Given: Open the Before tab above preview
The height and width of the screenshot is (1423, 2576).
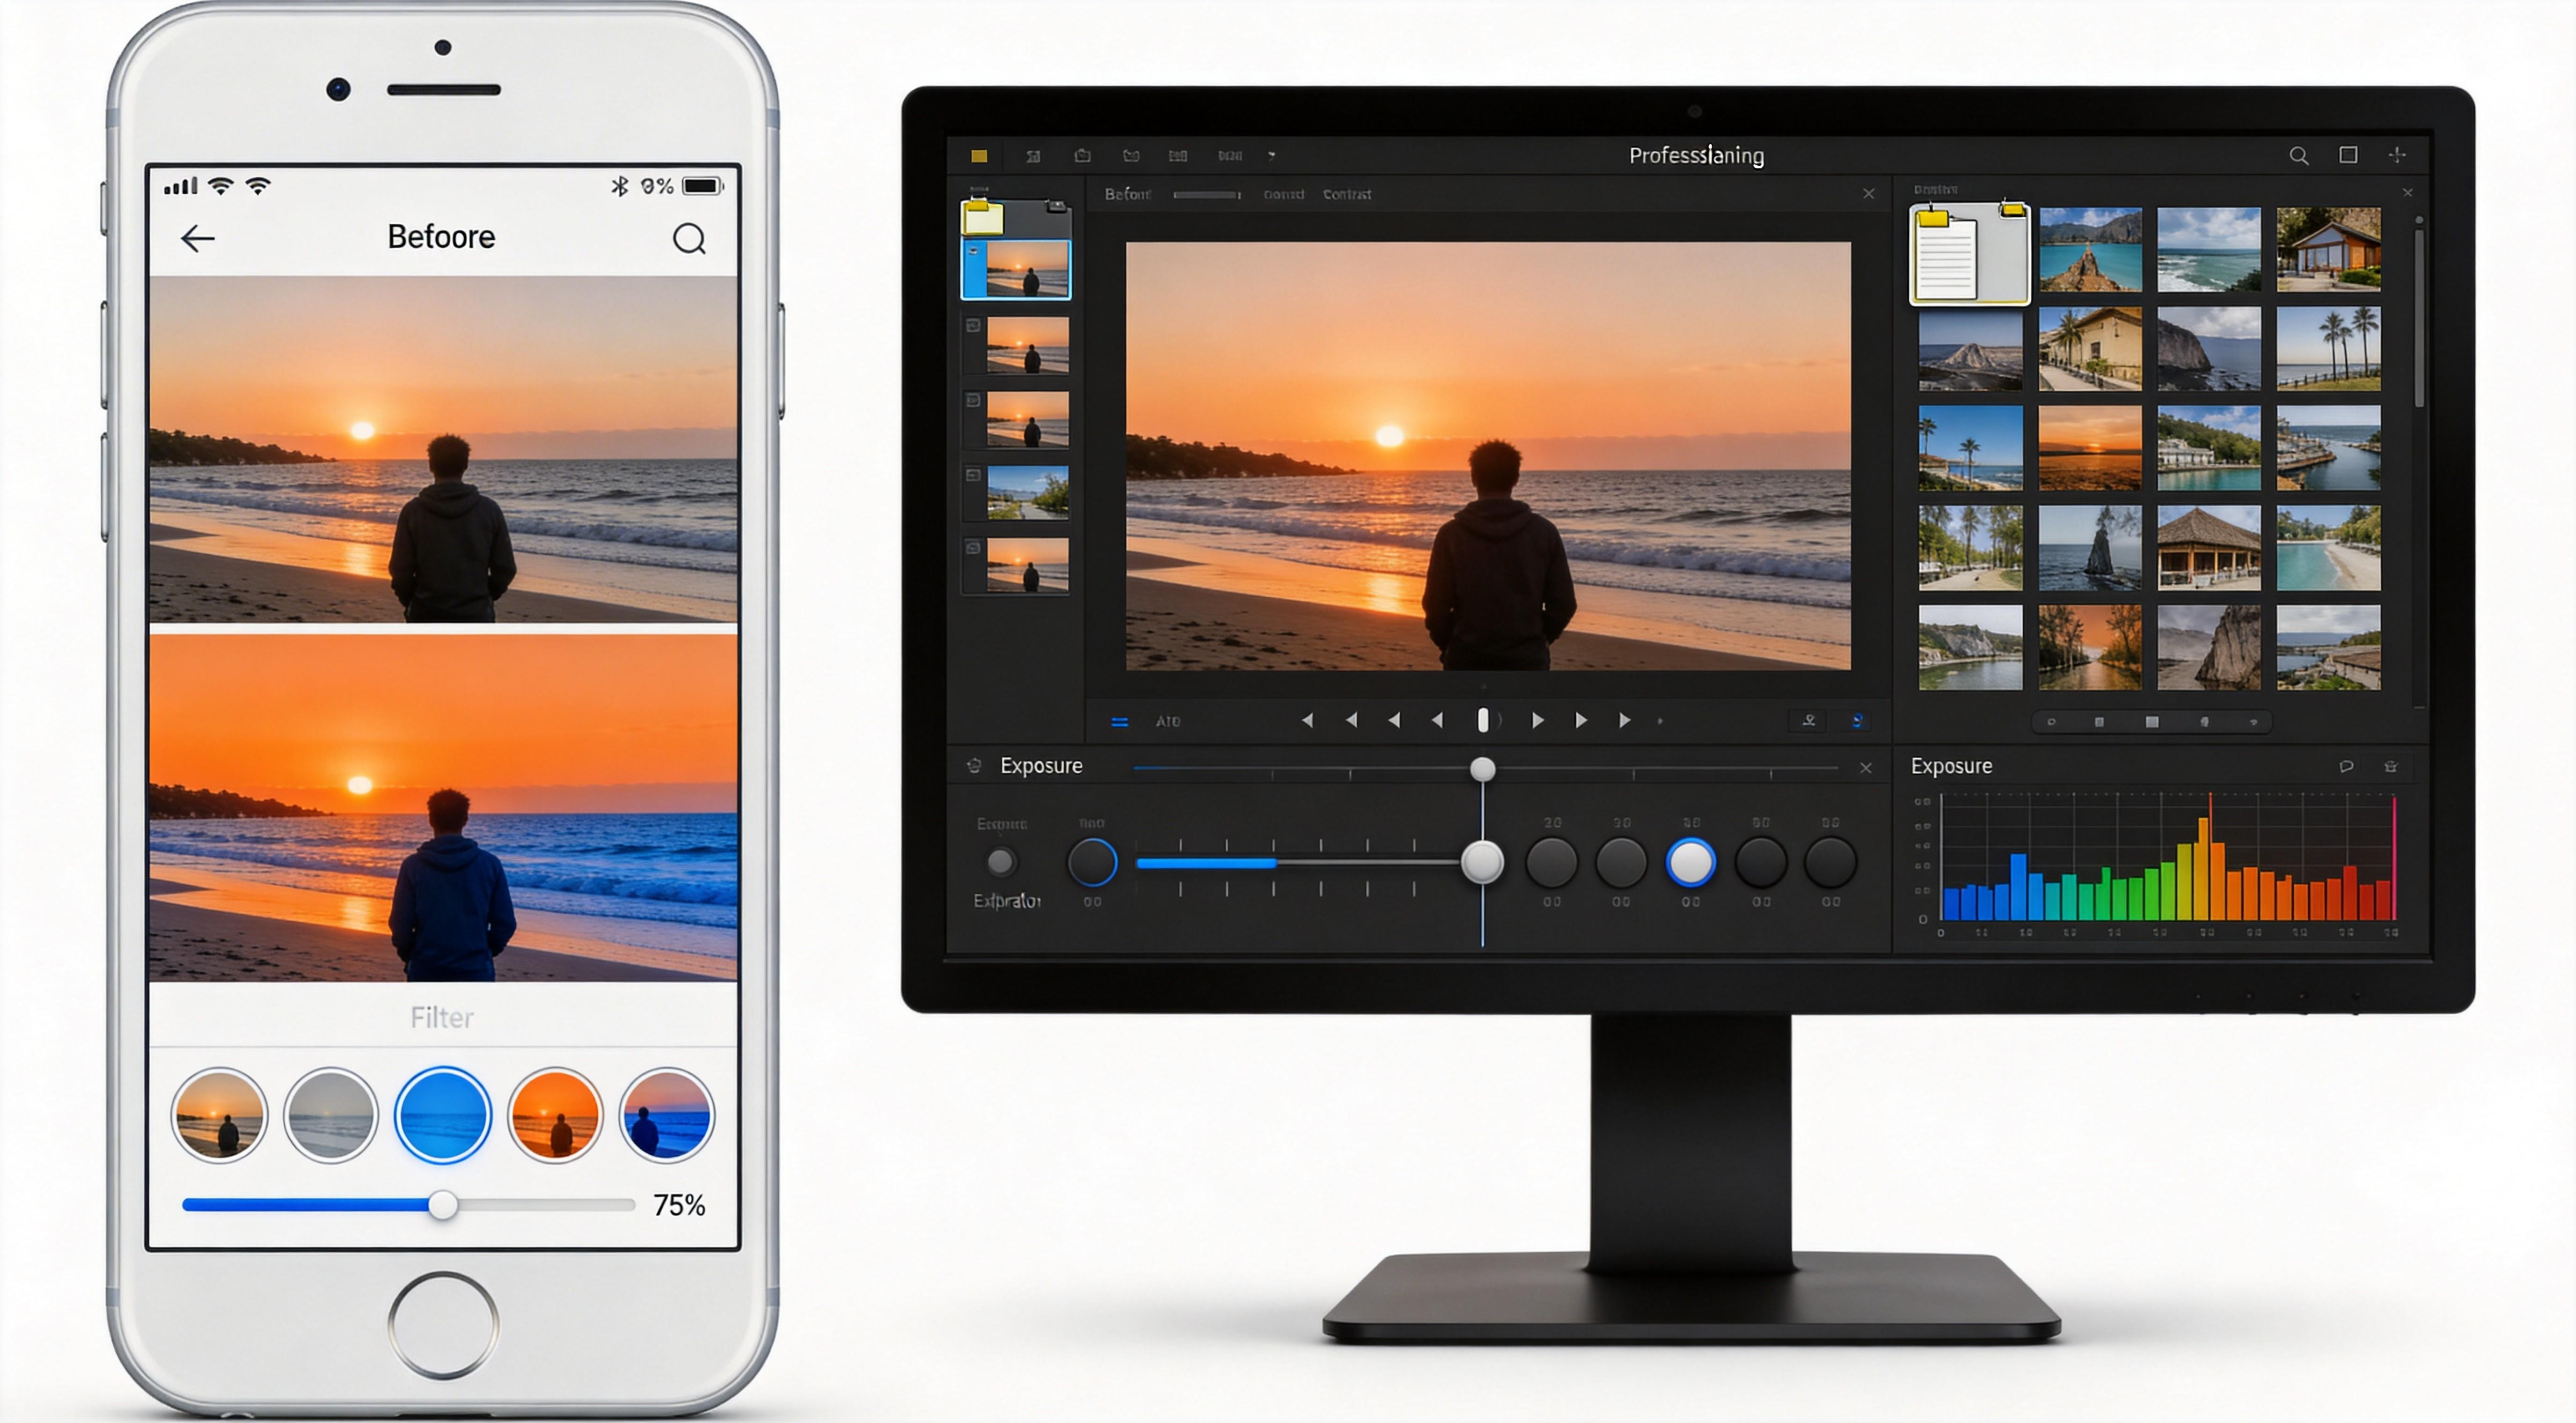Looking at the screenshot, I should pyautogui.click(x=1127, y=194).
